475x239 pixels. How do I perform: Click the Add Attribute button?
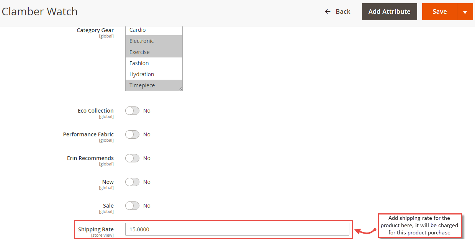point(390,12)
